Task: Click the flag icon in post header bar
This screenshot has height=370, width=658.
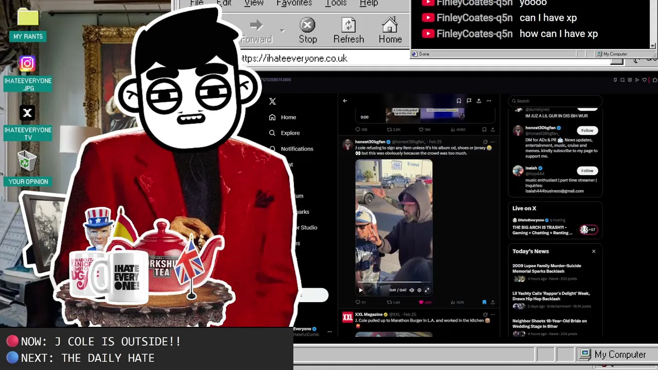Action: point(469,101)
